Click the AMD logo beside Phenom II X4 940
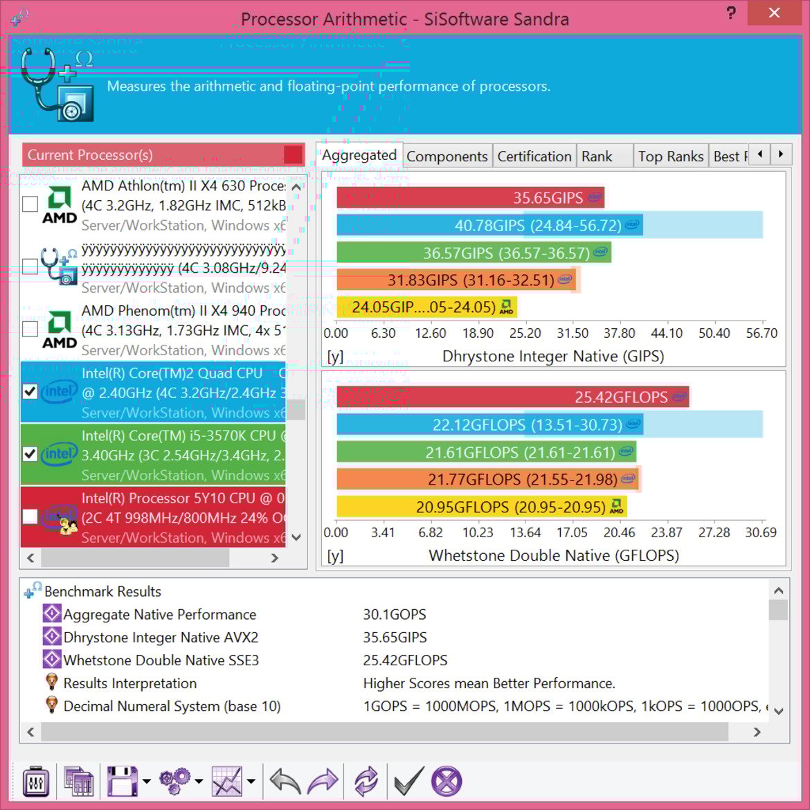810x810 pixels. 60,330
